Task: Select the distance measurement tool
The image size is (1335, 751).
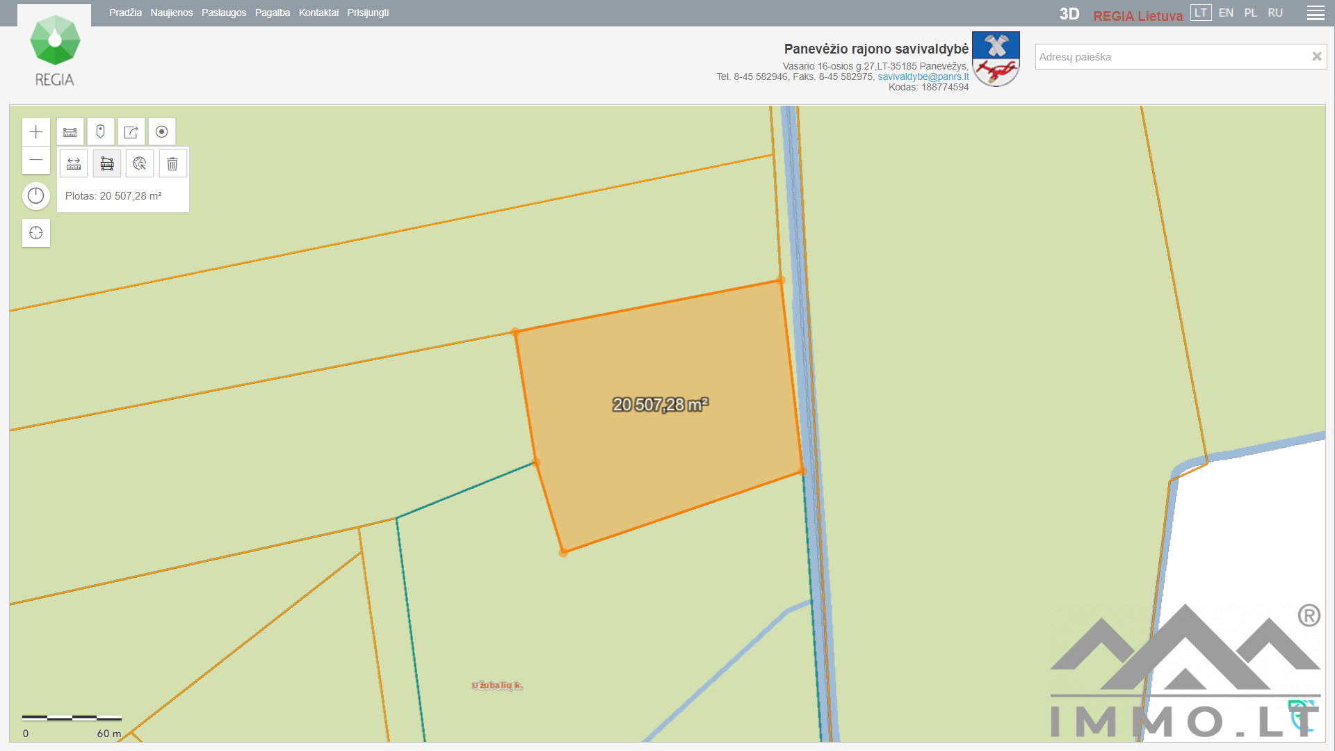Action: 74,164
